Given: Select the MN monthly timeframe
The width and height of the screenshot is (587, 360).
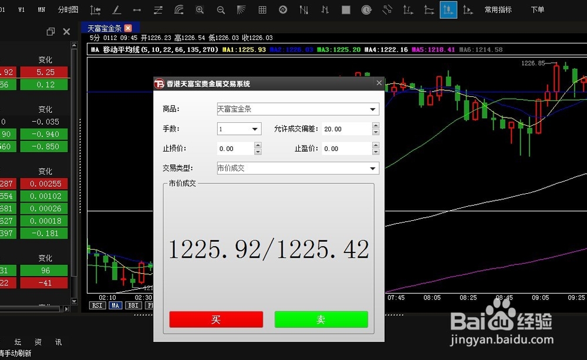Looking at the screenshot, I should tap(41, 10).
